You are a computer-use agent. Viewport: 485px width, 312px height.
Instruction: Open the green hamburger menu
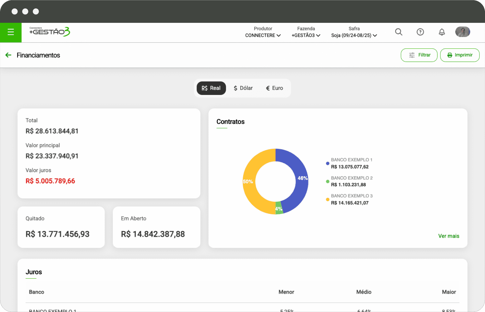click(11, 32)
